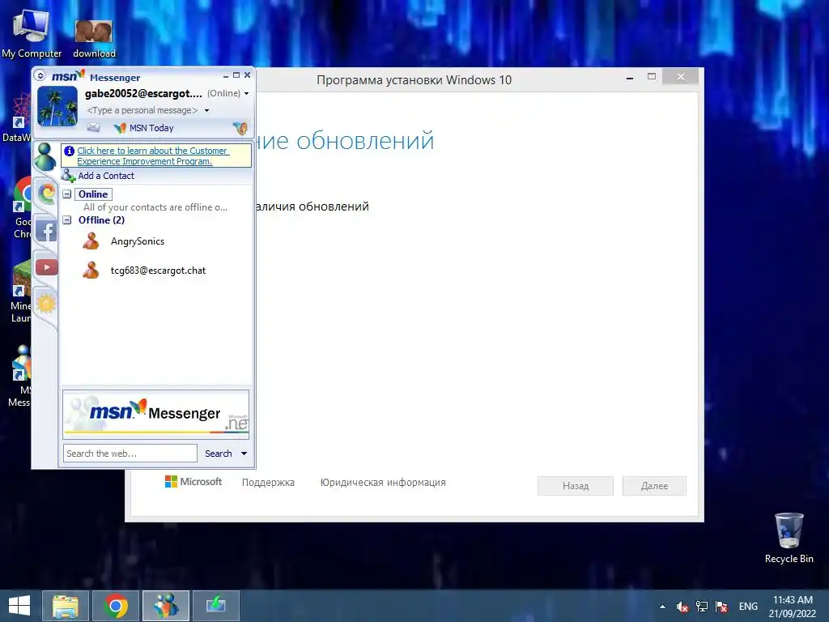
Task: Open the colorful swirl sidebar tab
Action: click(46, 193)
